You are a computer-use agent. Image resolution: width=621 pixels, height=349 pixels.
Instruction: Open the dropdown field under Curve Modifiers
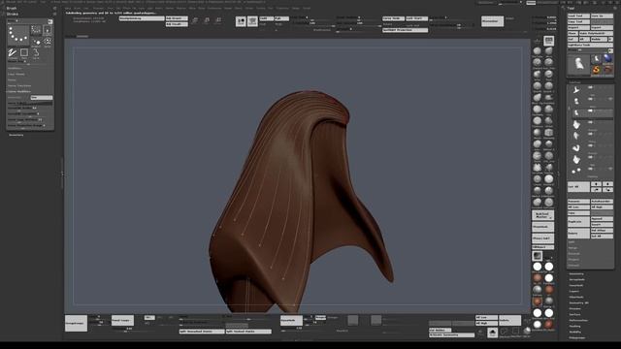[x=42, y=97]
